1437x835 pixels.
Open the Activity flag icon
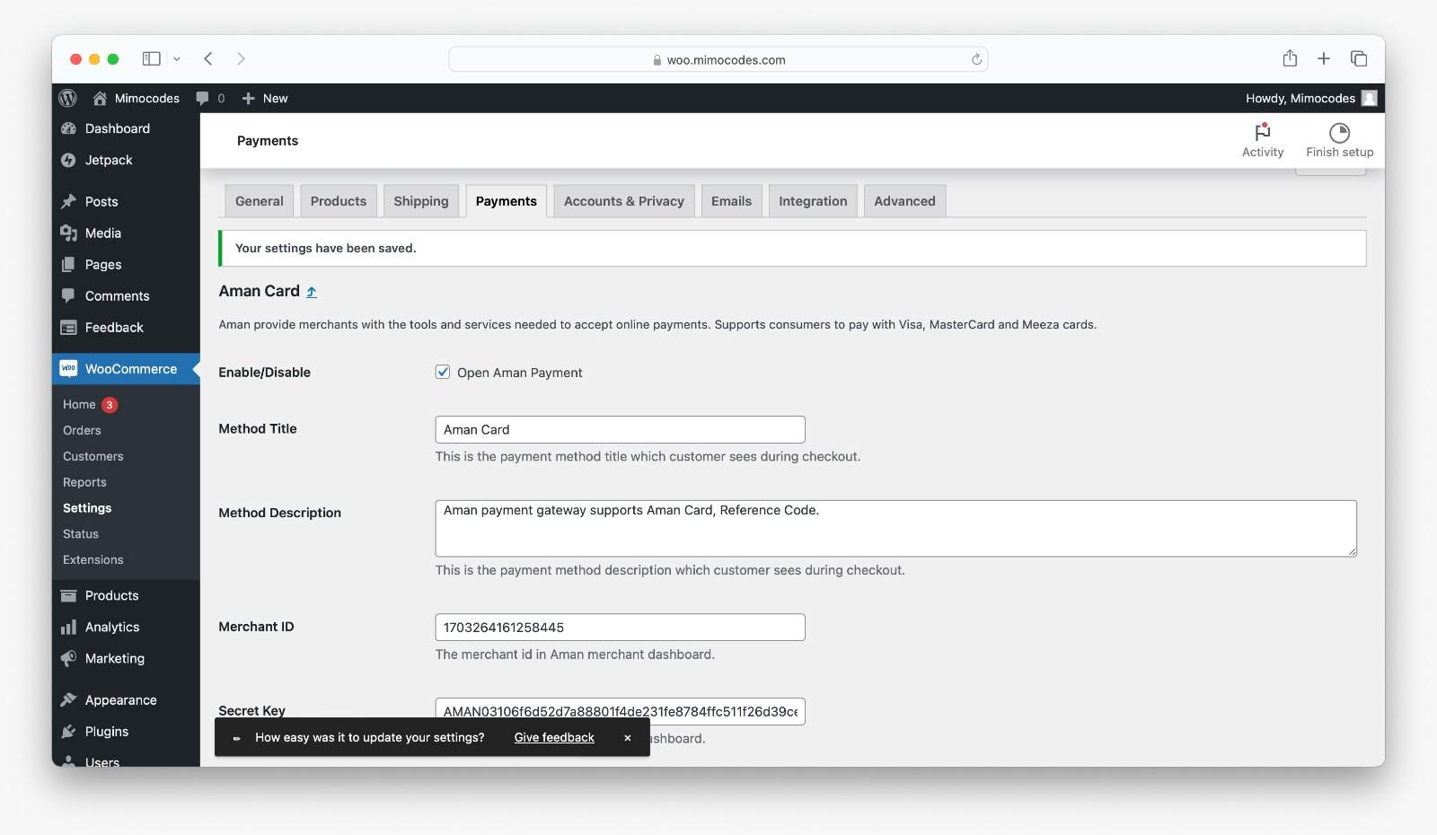pos(1263,132)
